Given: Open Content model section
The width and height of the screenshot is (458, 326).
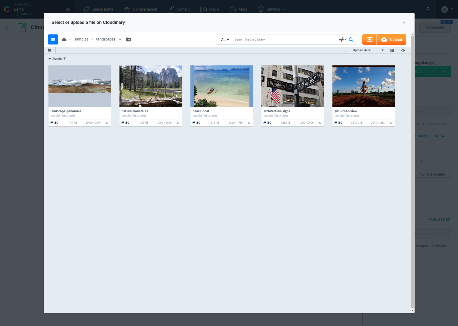Looking at the screenshot, I should click(x=140, y=9).
